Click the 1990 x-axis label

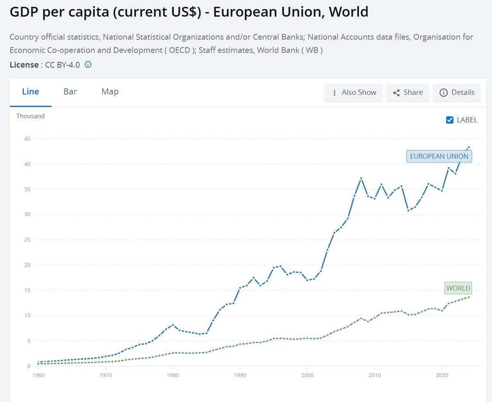coord(240,375)
